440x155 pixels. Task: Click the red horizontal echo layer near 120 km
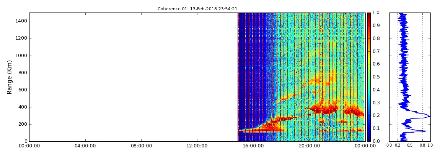point(261,130)
